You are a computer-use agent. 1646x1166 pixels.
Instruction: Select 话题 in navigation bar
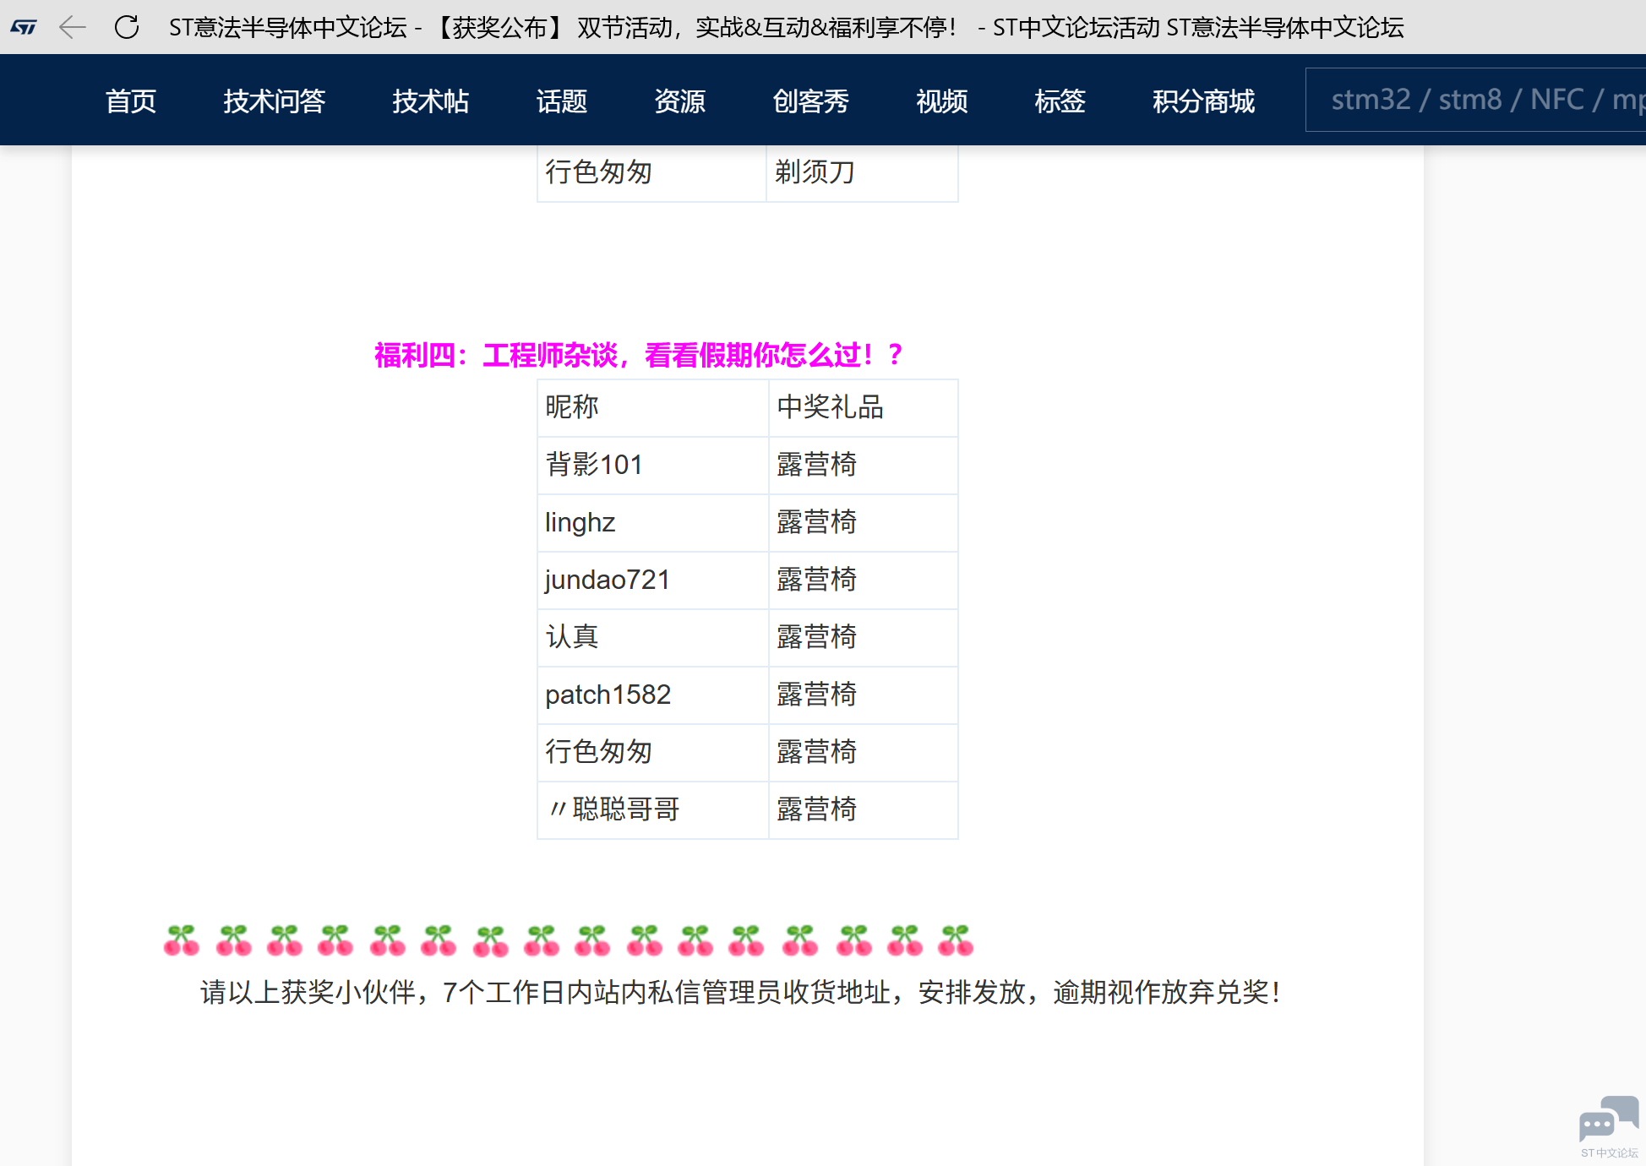(562, 101)
